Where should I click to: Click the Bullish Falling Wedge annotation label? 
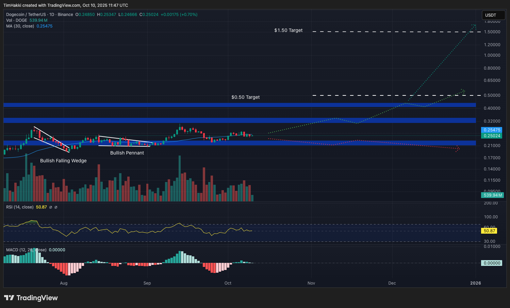point(63,161)
